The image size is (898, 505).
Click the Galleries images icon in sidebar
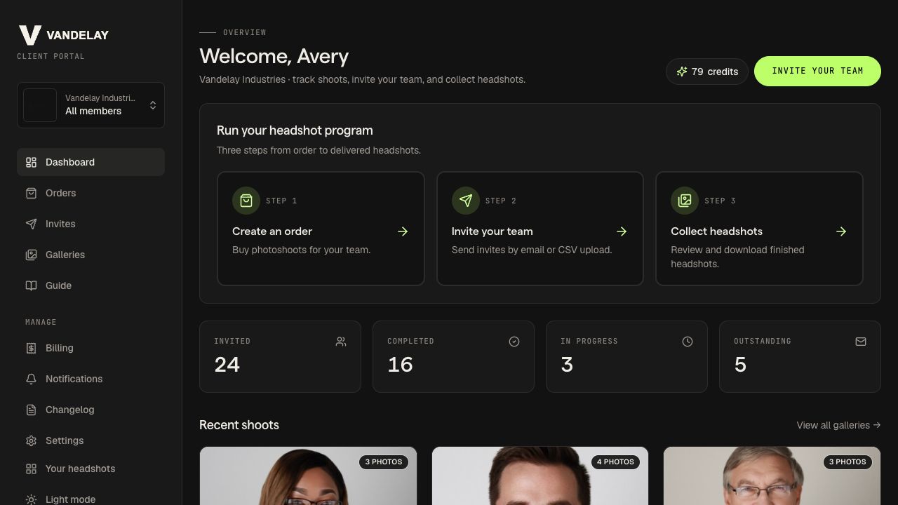pyautogui.click(x=31, y=255)
